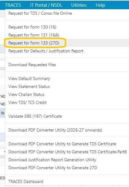Click Request for Defaults / Justification Report

click(x=46, y=51)
